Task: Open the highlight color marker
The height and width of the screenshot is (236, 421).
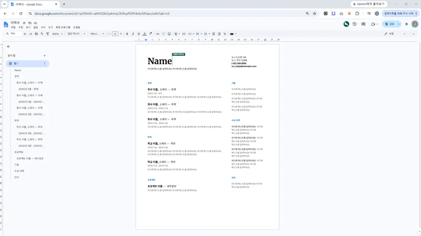Action: [x=151, y=34]
